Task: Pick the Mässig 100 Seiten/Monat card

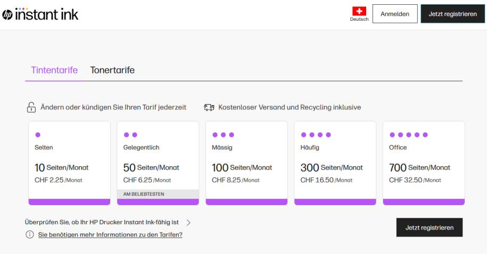Action: tap(246, 163)
